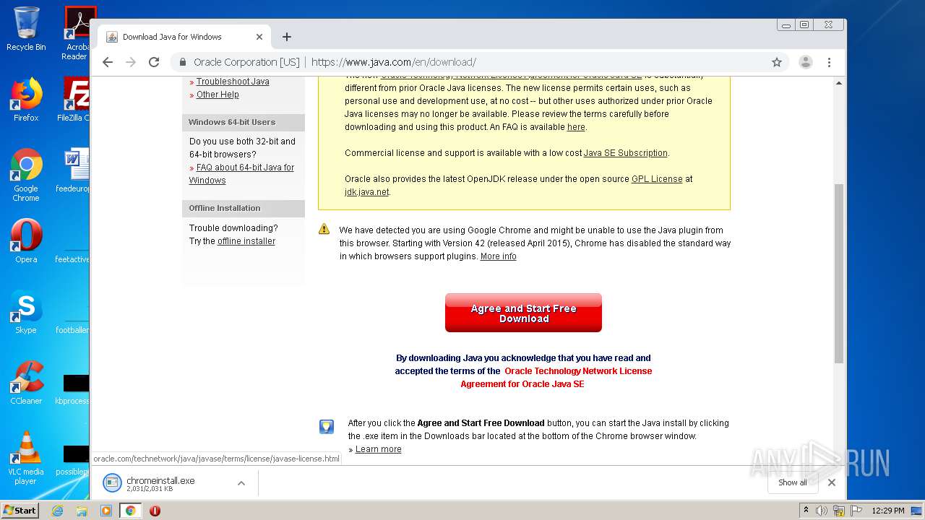Go back using Chrome's back arrow
925x520 pixels.
pos(108,62)
